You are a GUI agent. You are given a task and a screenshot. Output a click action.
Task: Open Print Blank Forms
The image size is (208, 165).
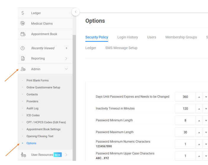pyautogui.click(x=38, y=80)
